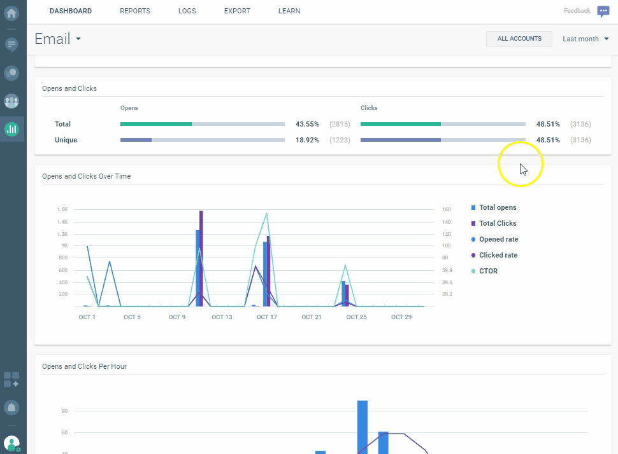Open the messages circle icon in sidebar

pos(13,72)
